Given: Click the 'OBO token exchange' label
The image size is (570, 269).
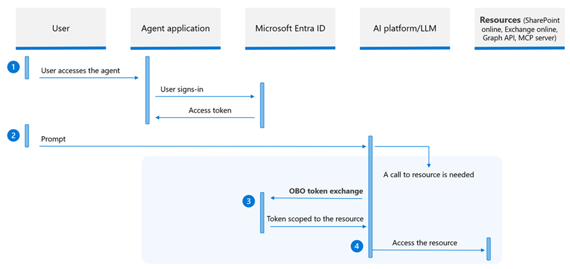Looking at the screenshot, I should (x=326, y=191).
